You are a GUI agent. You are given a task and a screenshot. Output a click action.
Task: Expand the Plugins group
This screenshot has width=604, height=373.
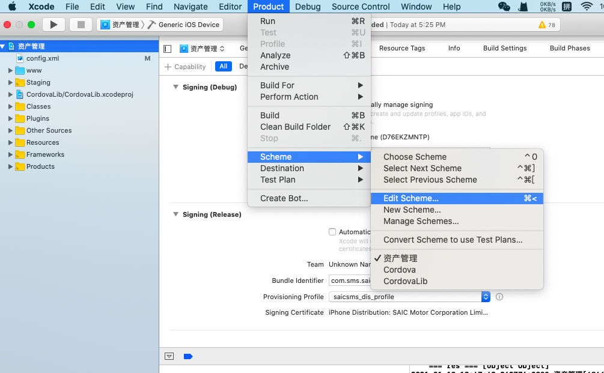[x=10, y=118]
